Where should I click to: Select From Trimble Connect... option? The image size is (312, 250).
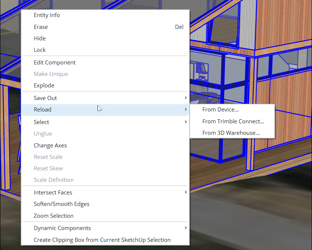pyautogui.click(x=232, y=121)
